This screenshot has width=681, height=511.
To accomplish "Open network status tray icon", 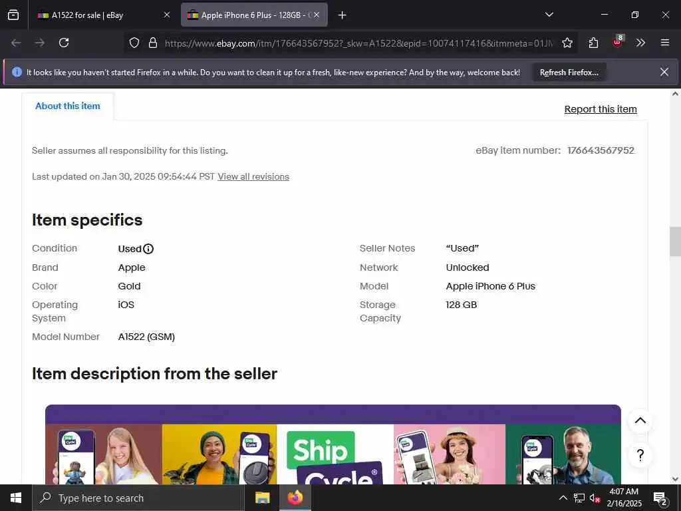I will (x=579, y=498).
